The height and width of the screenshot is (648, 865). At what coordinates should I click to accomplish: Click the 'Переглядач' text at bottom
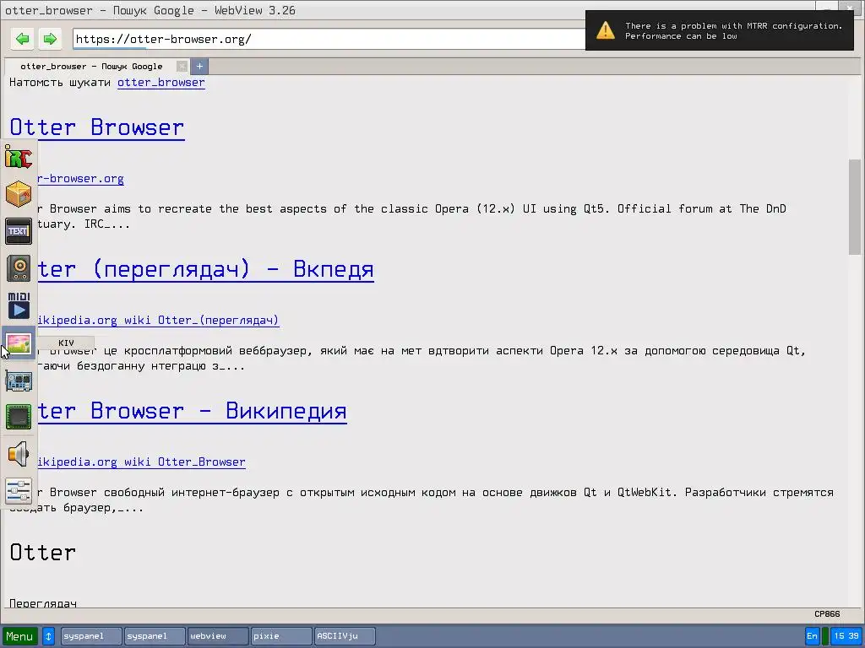43,603
